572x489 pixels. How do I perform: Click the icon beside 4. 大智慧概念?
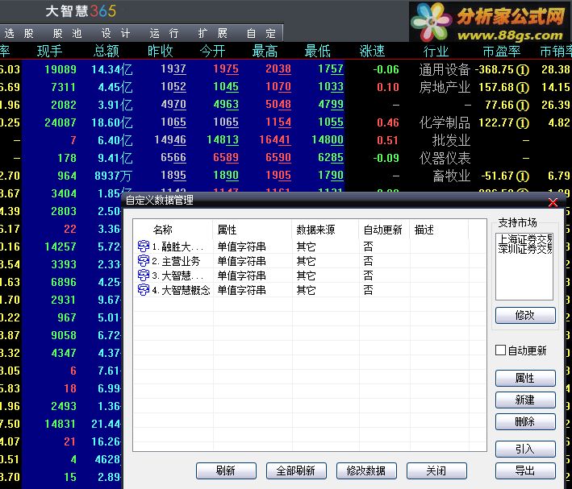143,290
